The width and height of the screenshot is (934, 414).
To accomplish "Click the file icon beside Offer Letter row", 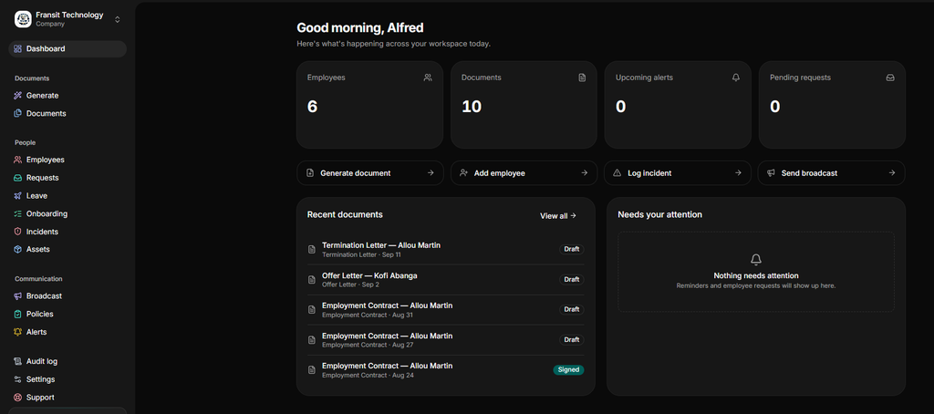I will [312, 279].
